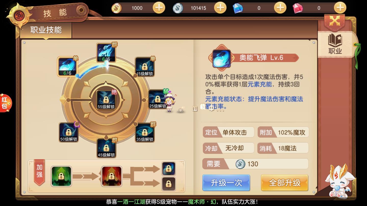This screenshot has height=206, width=367.
Task: Tap the locked green enhancement skill icon
Action: [61, 176]
